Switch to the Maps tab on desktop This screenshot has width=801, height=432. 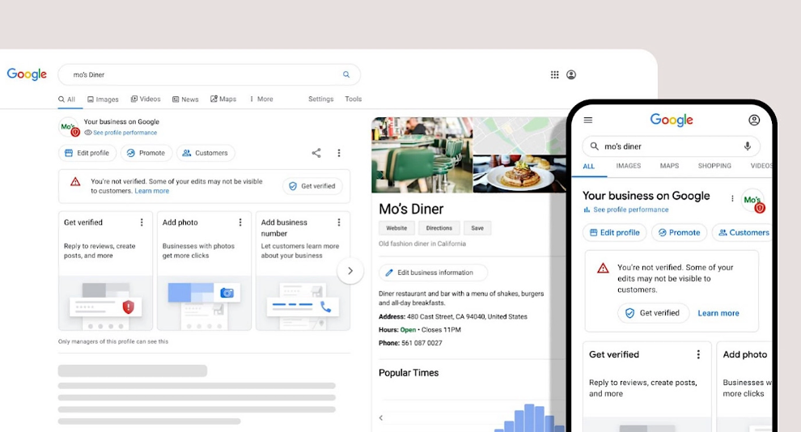pyautogui.click(x=223, y=99)
